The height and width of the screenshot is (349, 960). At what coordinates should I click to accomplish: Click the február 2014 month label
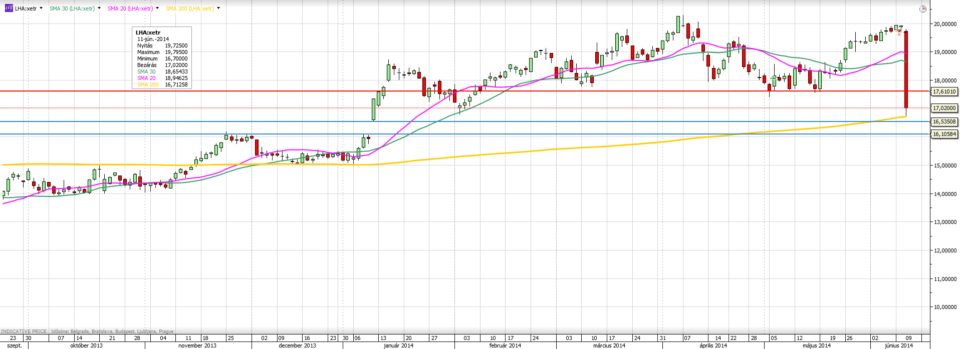[x=505, y=345]
